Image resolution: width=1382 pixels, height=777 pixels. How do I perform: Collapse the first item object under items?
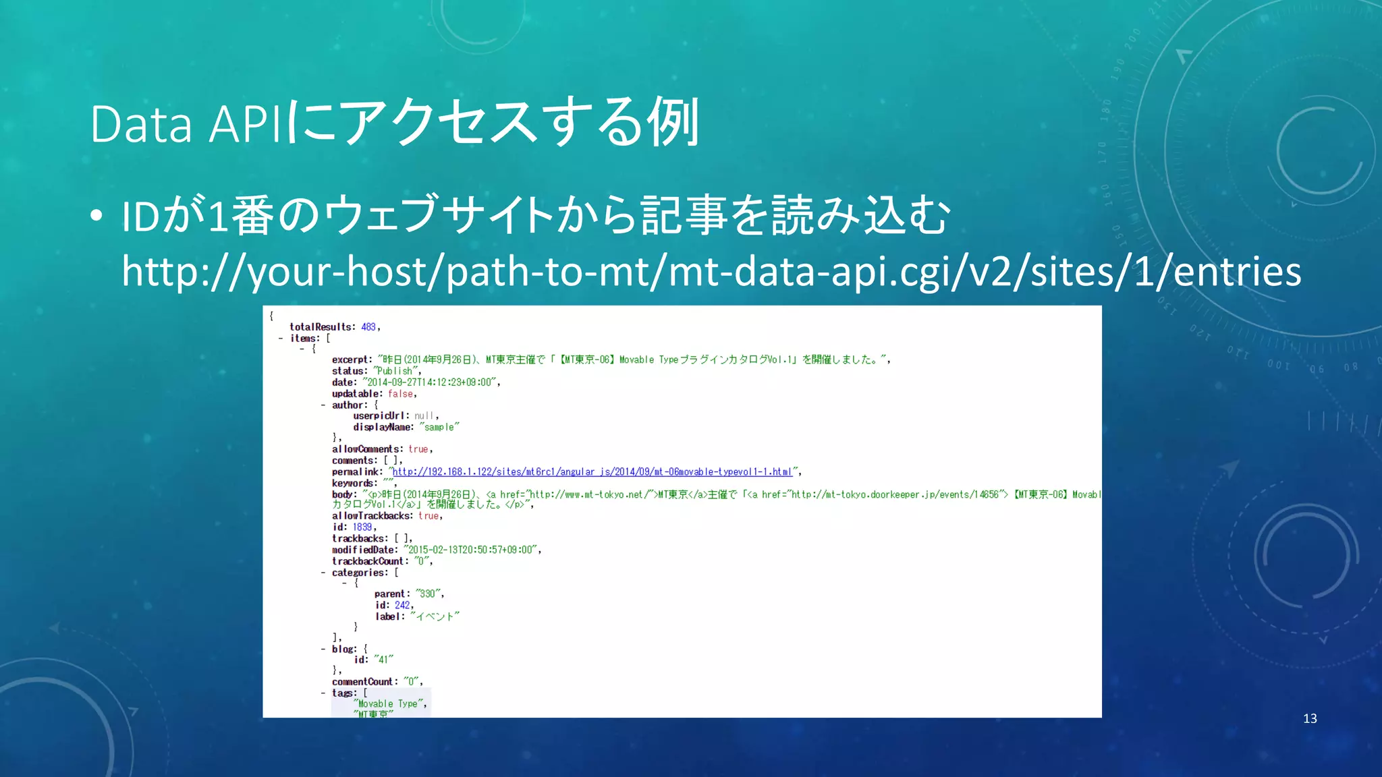pyautogui.click(x=302, y=349)
